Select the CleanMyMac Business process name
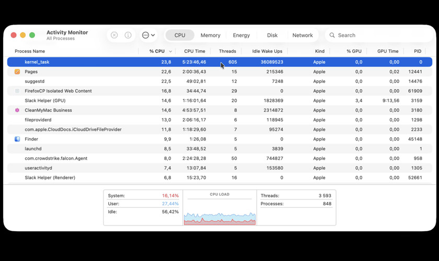The width and height of the screenshot is (439, 261). pyautogui.click(x=48, y=110)
